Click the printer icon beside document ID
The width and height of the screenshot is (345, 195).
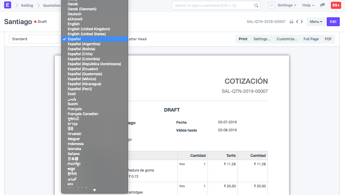[x=291, y=22]
